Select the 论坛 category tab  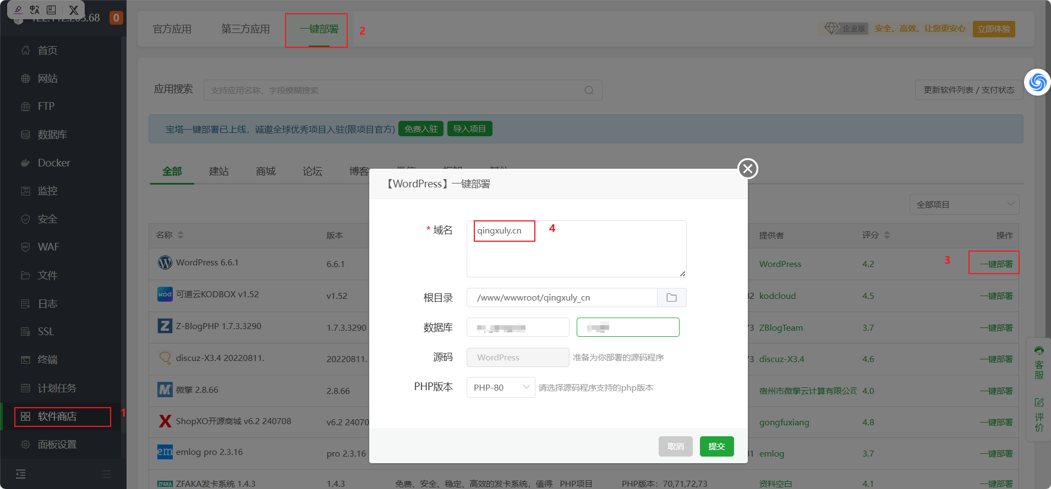point(313,171)
